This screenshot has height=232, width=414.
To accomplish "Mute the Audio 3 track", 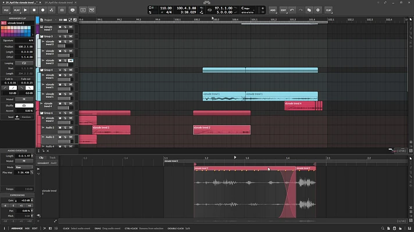I will 70,137.
